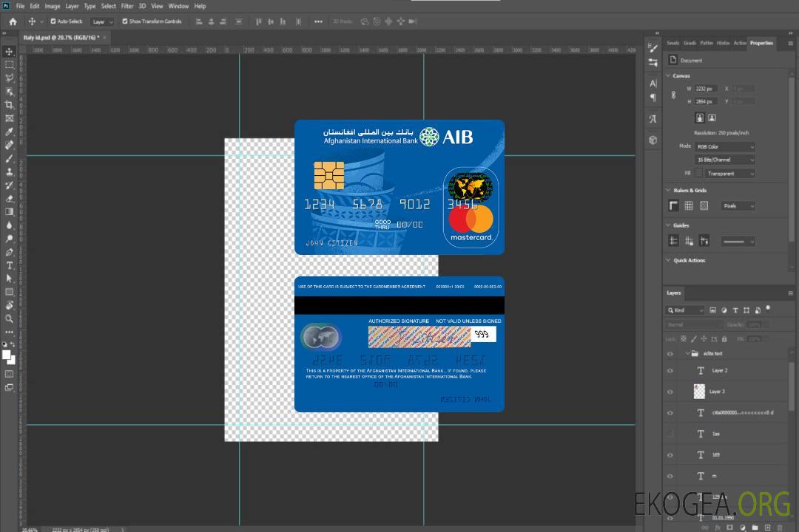This screenshot has width=799, height=532.
Task: Open guide line style dropdown
Action: click(738, 242)
